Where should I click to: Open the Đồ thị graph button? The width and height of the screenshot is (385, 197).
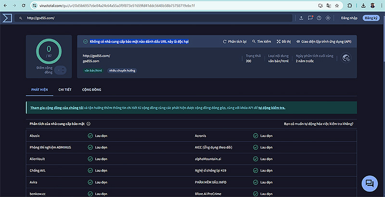(x=283, y=42)
